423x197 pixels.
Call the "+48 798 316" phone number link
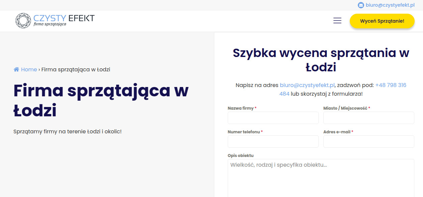391,85
